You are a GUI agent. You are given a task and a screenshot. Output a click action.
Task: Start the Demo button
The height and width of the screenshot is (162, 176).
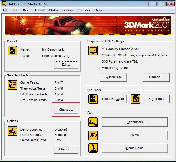click(135, 135)
